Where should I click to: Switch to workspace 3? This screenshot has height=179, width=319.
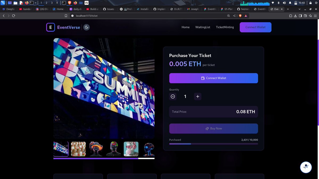coord(52,3)
